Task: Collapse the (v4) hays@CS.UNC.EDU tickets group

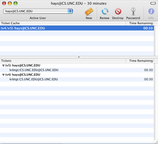Action: [x=3, y=75]
